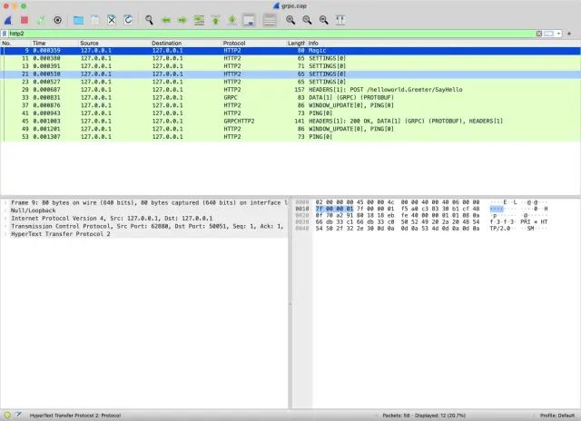Click into the http2 display filter field
Image resolution: width=581 pixels, height=421 pixels.
[271, 34]
